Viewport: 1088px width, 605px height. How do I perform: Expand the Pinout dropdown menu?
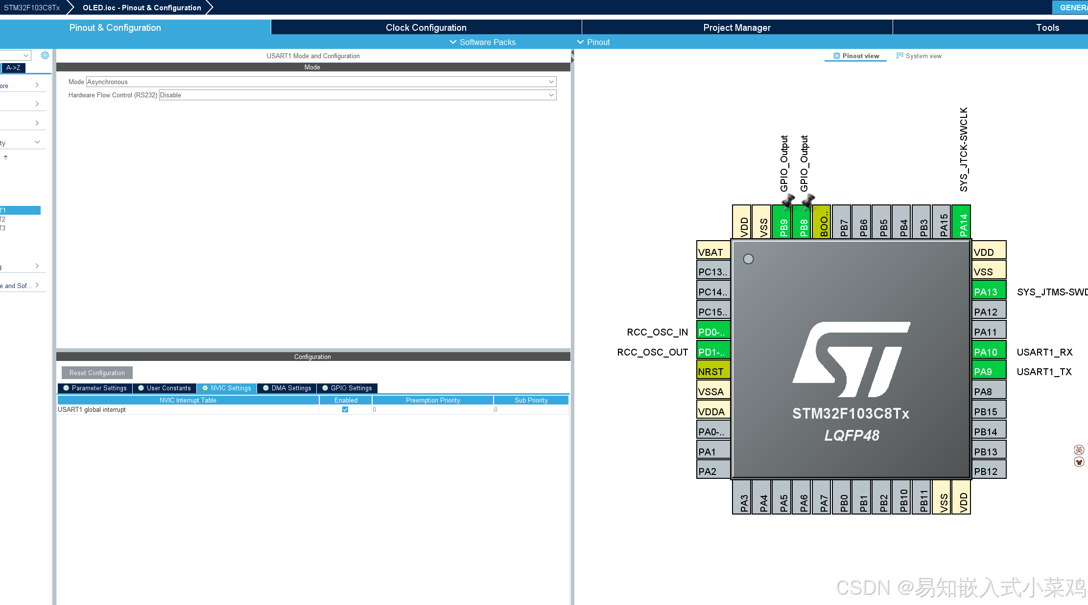coord(593,42)
